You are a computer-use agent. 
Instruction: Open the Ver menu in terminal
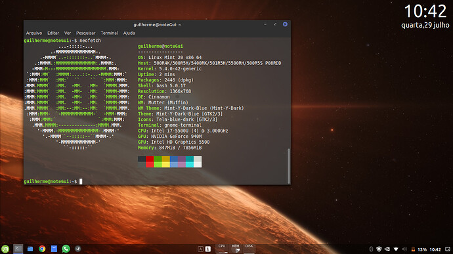[x=68, y=33]
